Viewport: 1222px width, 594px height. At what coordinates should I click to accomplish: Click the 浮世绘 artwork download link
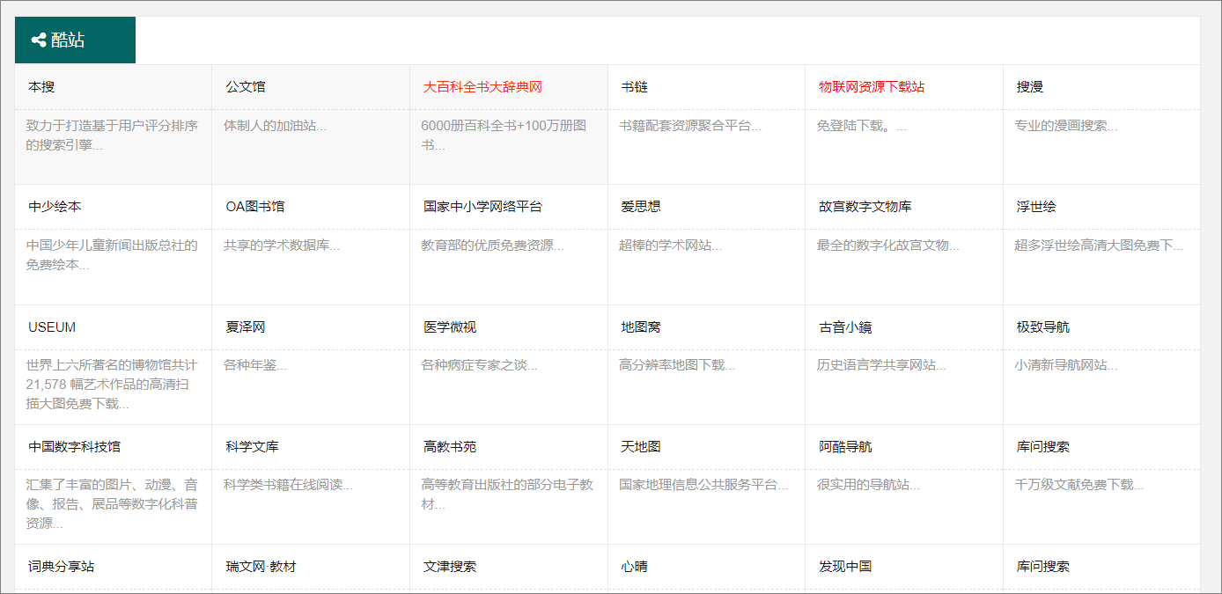pos(1022,206)
